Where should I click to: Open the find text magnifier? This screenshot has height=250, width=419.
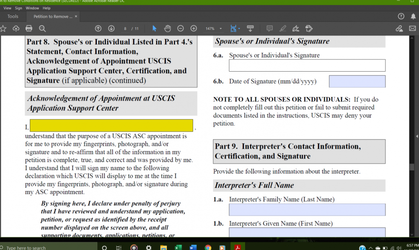(42, 28)
